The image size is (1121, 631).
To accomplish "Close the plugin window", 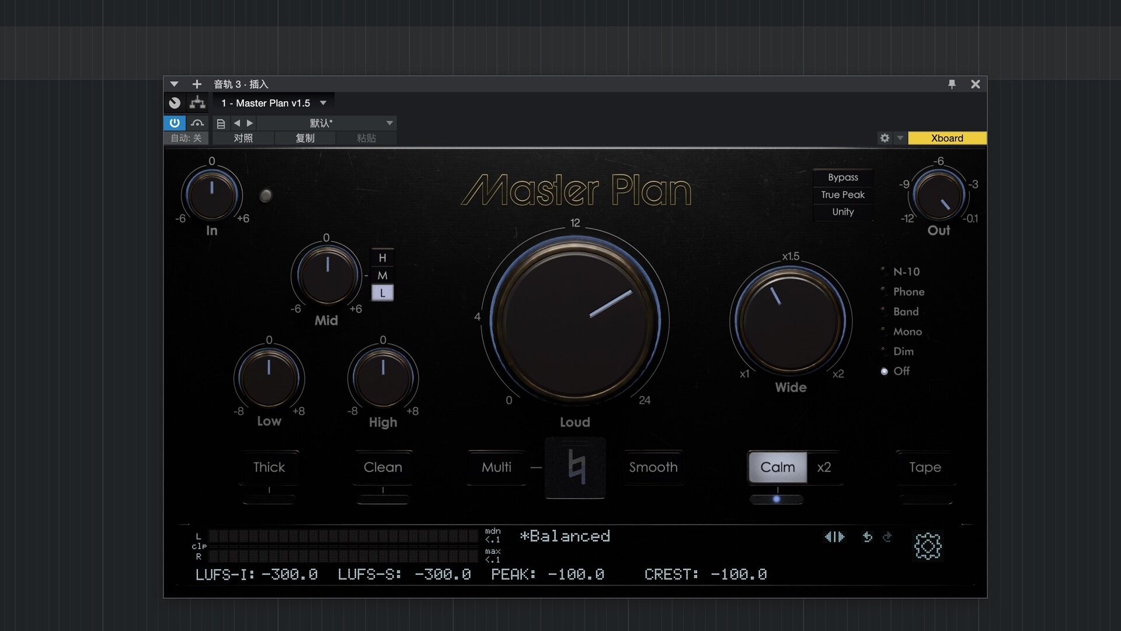I will pos(975,84).
